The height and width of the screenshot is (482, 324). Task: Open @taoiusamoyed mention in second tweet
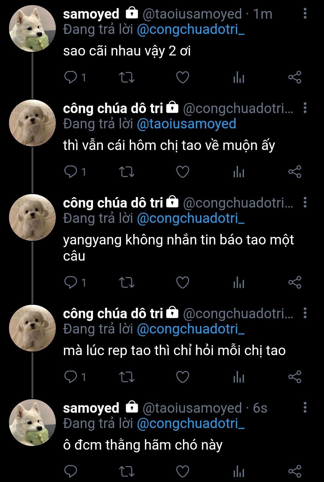[x=187, y=124]
